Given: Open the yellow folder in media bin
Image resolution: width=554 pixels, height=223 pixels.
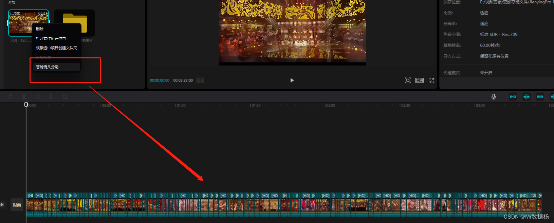Looking at the screenshot, I should tap(75, 23).
